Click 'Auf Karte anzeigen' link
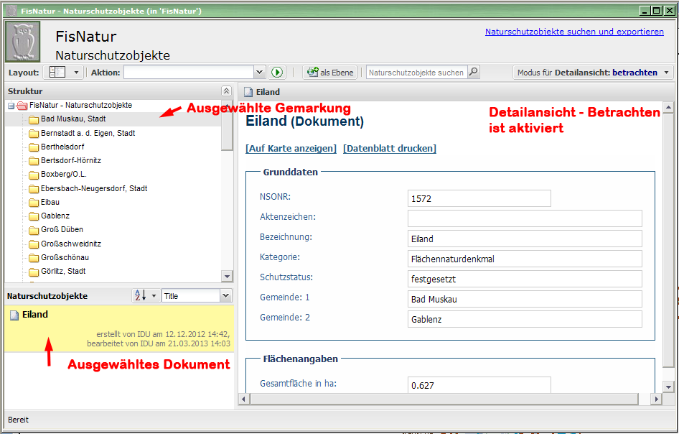The width and height of the screenshot is (679, 434). coord(291,149)
